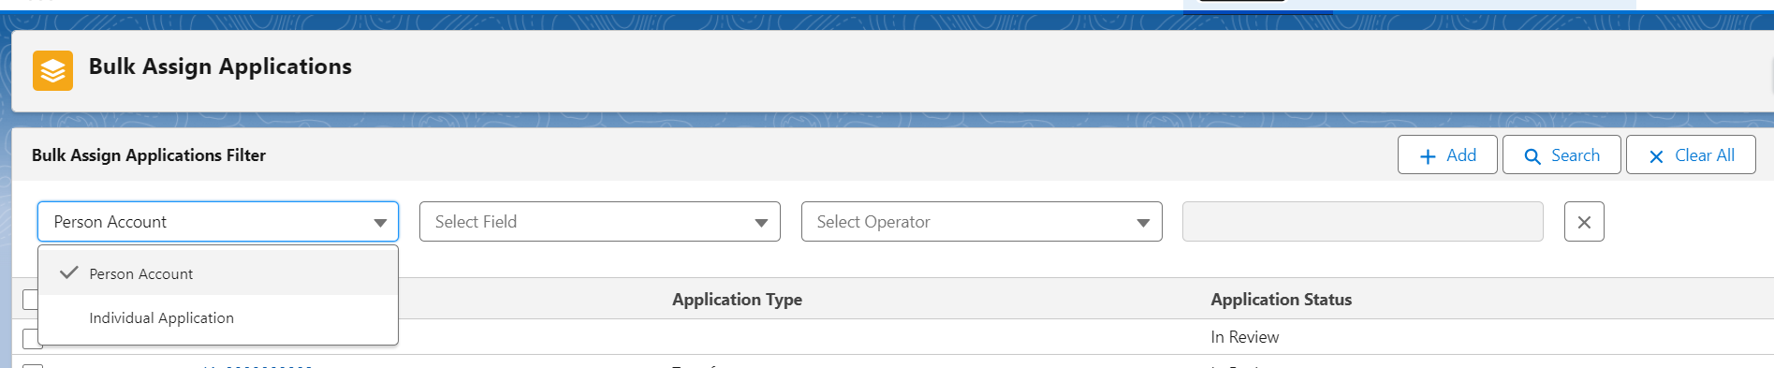This screenshot has height=368, width=1774.
Task: Remove the filter row with X button
Action: click(1584, 222)
